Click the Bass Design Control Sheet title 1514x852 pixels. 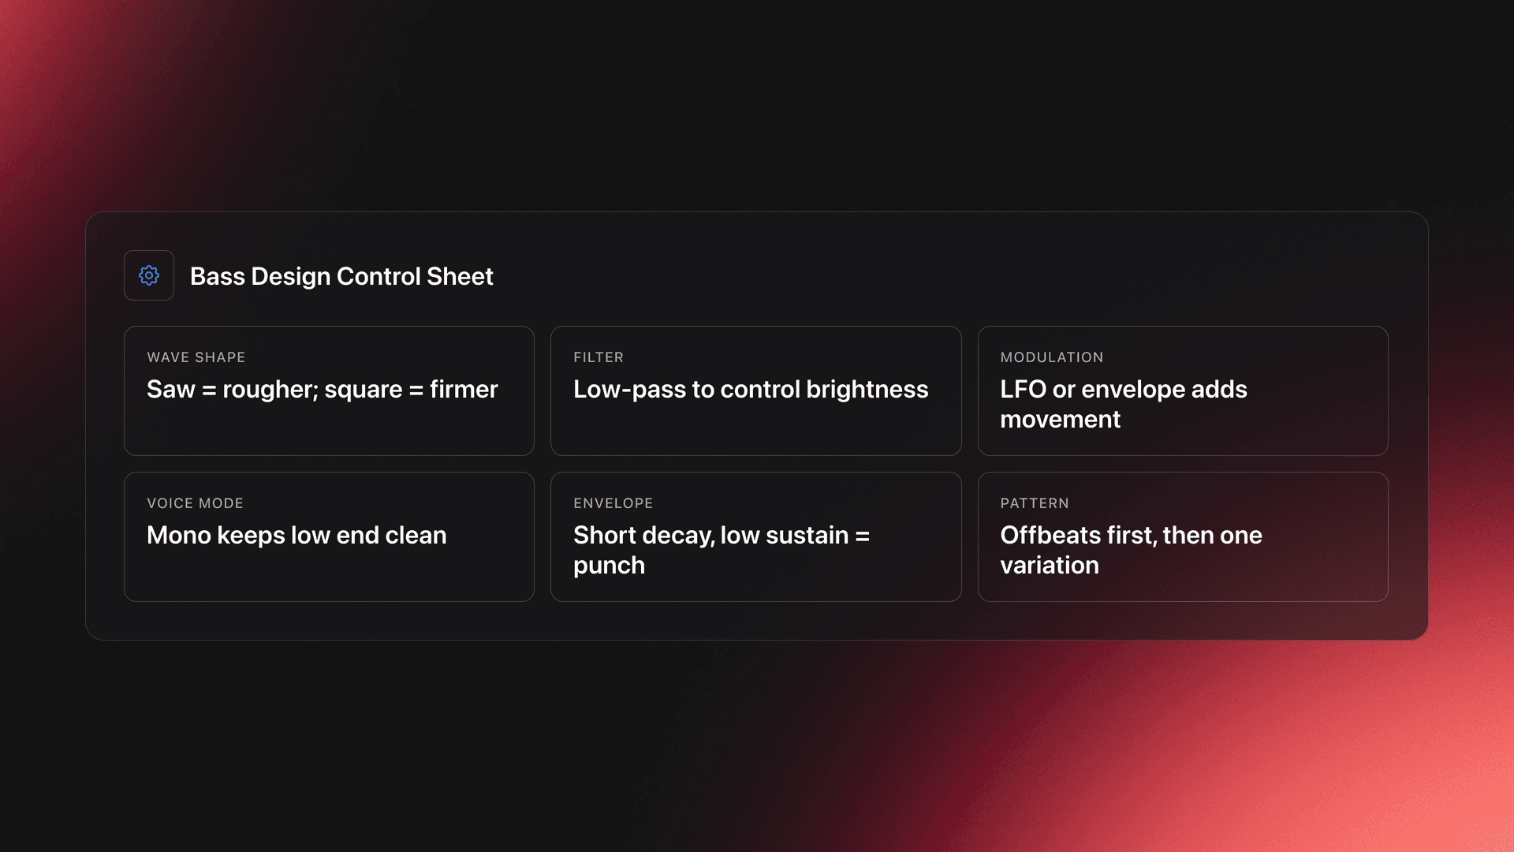tap(341, 276)
